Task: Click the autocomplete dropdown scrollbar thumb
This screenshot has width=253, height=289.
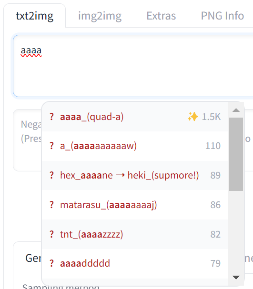Action: pyautogui.click(x=236, y=154)
